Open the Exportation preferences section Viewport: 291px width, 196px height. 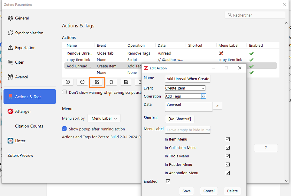(30, 48)
